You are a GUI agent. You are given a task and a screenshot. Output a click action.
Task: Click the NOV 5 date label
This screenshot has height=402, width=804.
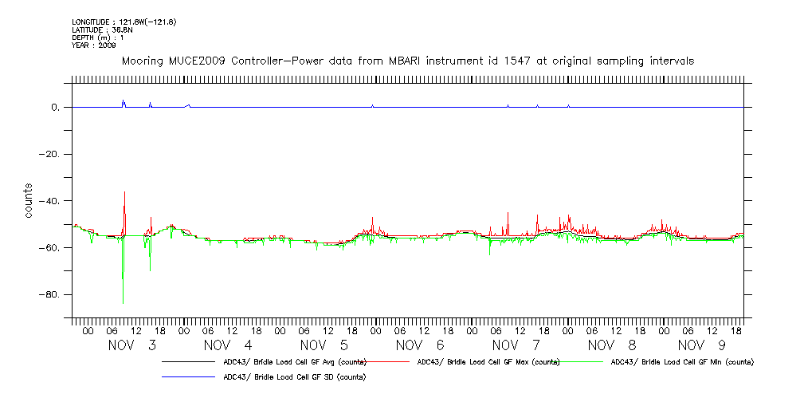[x=324, y=345]
